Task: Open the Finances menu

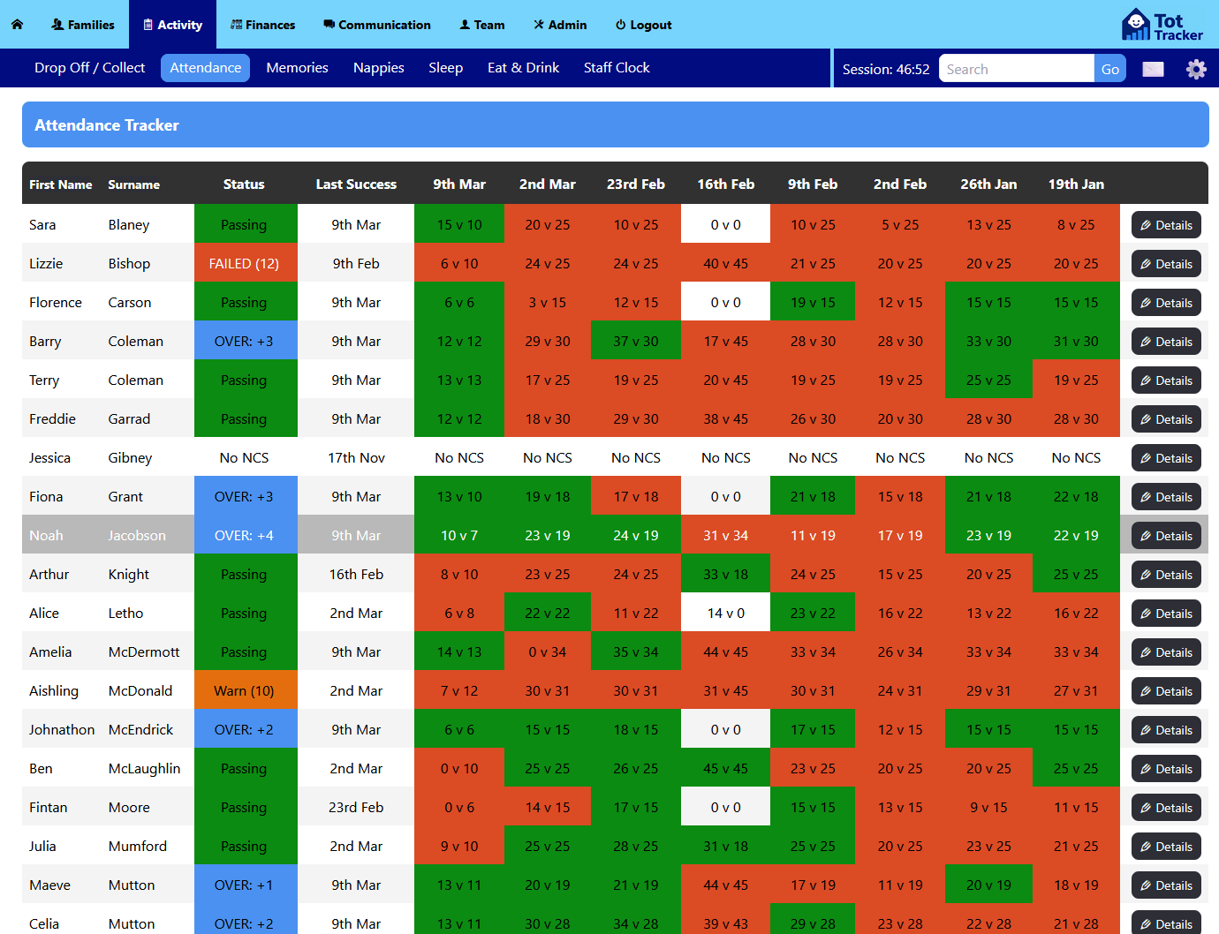Action: point(262,25)
